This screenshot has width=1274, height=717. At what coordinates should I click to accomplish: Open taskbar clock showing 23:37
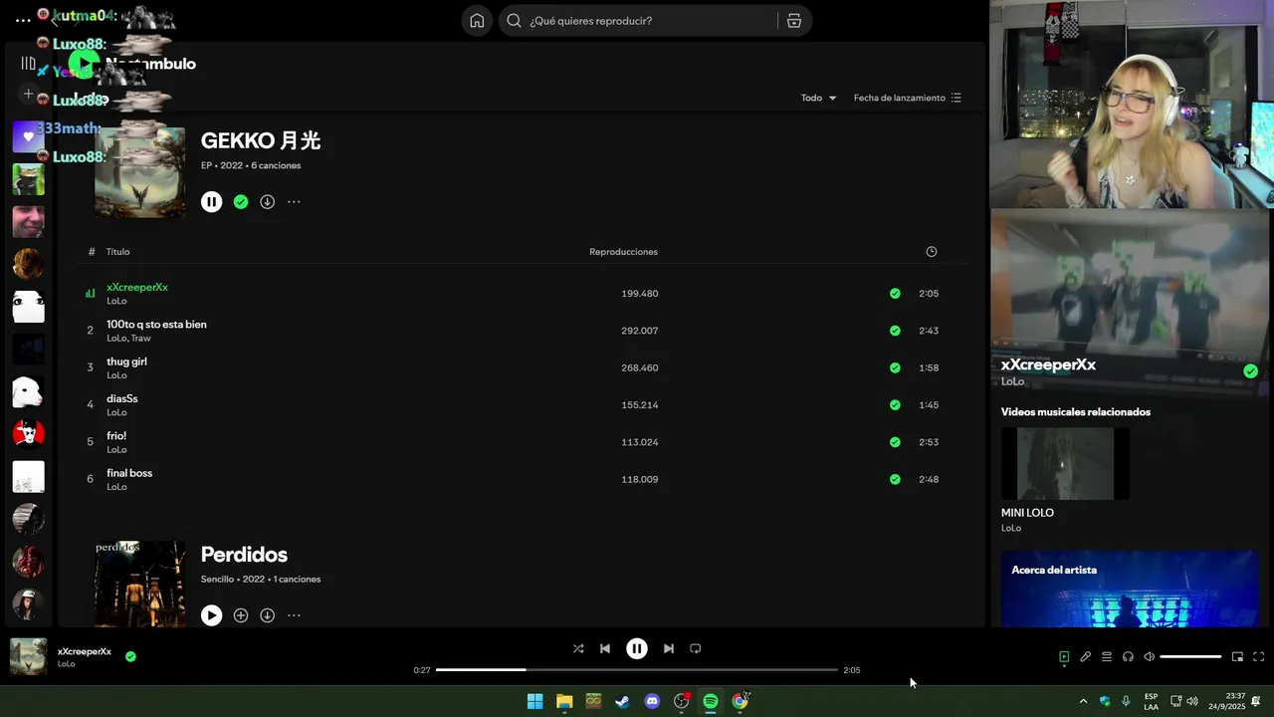pos(1226,701)
